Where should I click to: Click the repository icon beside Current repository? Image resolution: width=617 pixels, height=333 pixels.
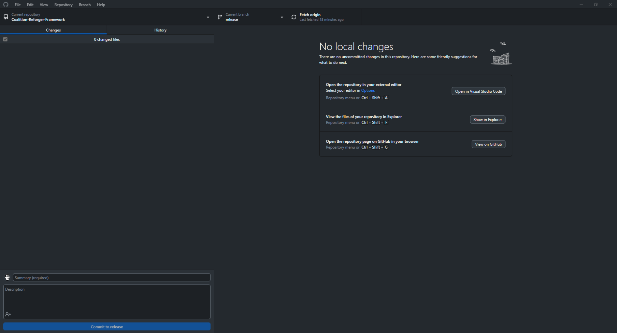point(6,17)
